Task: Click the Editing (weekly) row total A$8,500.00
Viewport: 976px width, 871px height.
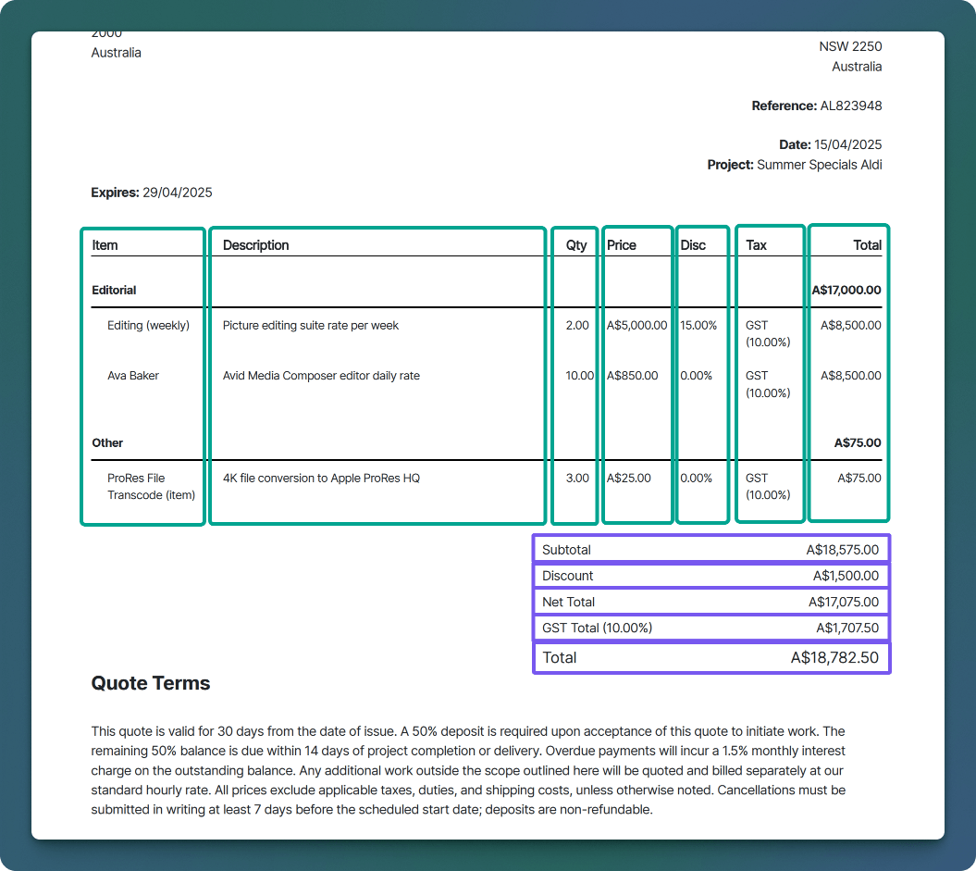Action: coord(851,326)
